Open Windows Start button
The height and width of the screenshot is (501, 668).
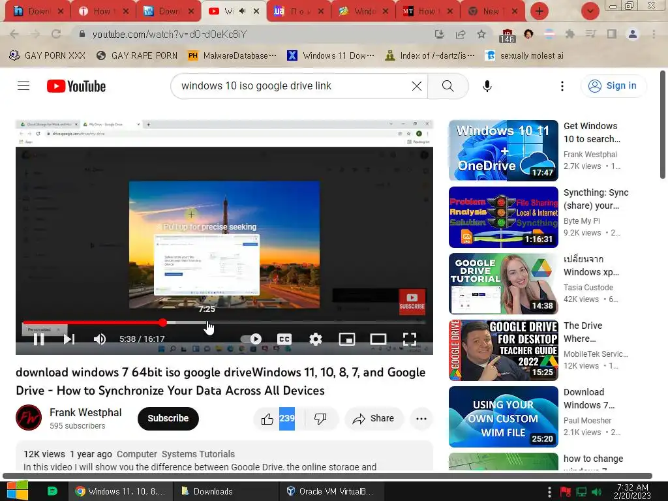pos(18,491)
